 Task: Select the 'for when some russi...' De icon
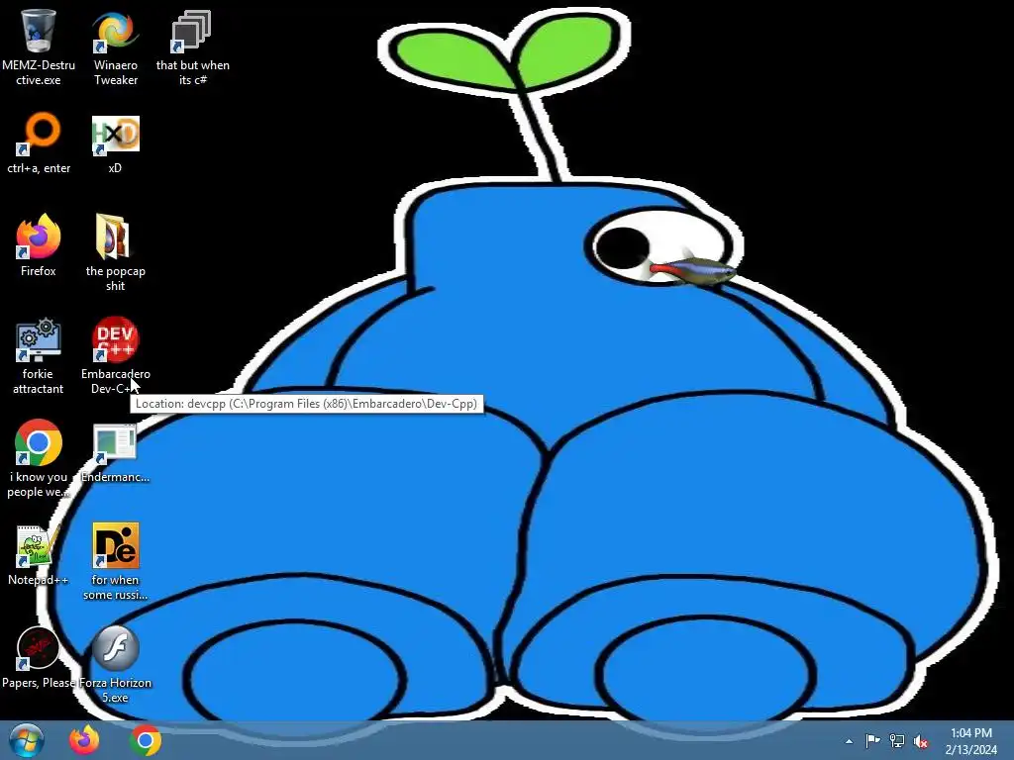click(115, 545)
